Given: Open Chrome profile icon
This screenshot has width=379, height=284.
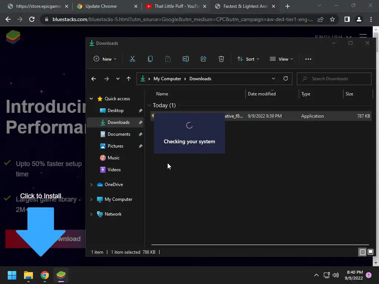Looking at the screenshot, I should [x=359, y=19].
